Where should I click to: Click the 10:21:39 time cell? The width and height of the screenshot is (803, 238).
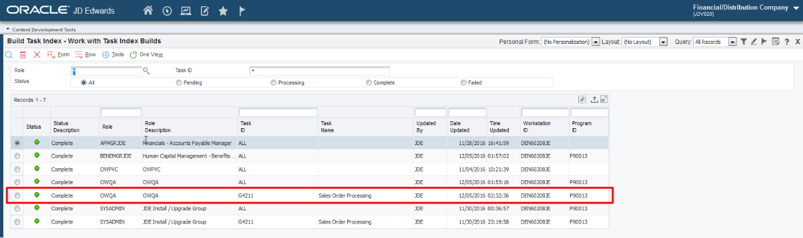tap(504, 169)
